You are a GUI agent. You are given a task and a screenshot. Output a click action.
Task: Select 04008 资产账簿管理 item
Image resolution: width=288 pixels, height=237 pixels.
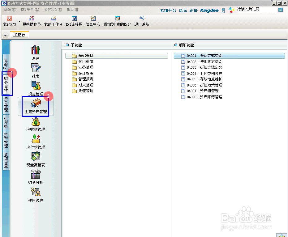click(202, 97)
